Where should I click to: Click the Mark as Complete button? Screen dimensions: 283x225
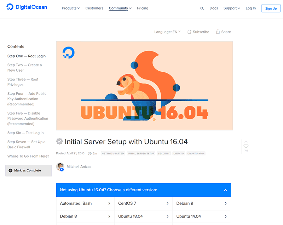click(29, 170)
